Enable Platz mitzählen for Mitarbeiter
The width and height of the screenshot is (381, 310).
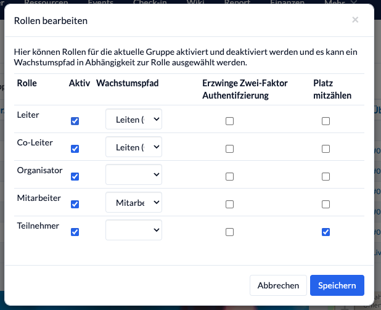coord(326,205)
